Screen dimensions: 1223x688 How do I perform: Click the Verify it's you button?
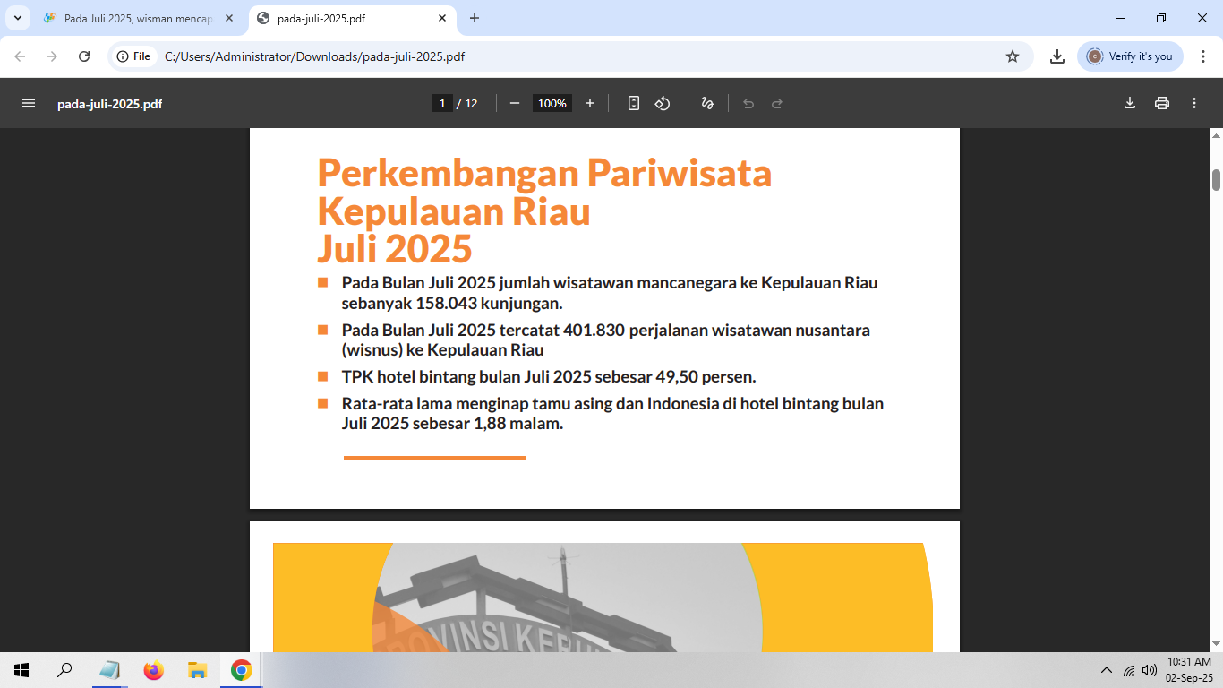[x=1130, y=56]
